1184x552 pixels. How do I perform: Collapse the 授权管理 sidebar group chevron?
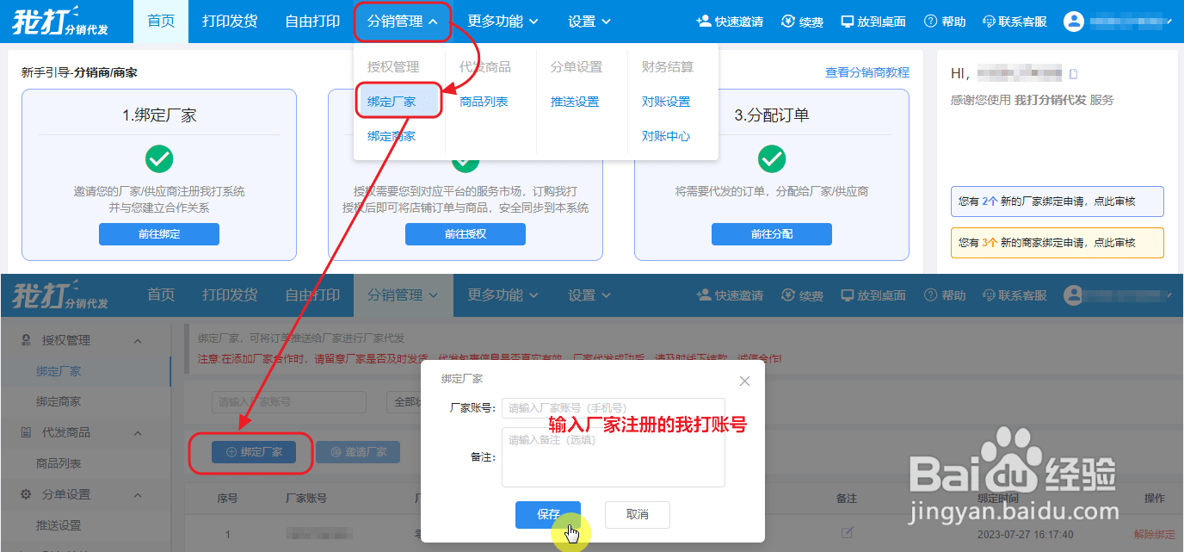coord(138,341)
